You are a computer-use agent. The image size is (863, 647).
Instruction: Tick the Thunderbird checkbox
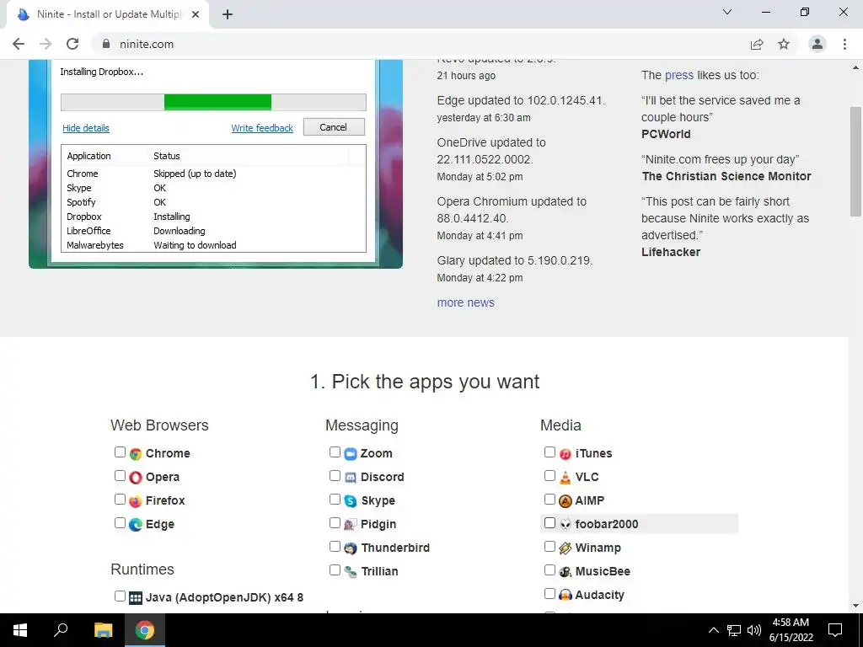coord(335,547)
